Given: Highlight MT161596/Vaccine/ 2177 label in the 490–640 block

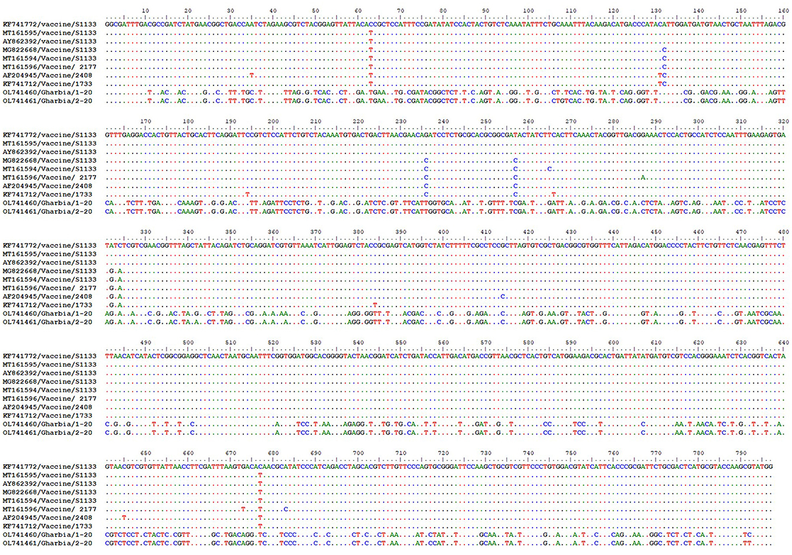Looking at the screenshot, I should pyautogui.click(x=50, y=398).
